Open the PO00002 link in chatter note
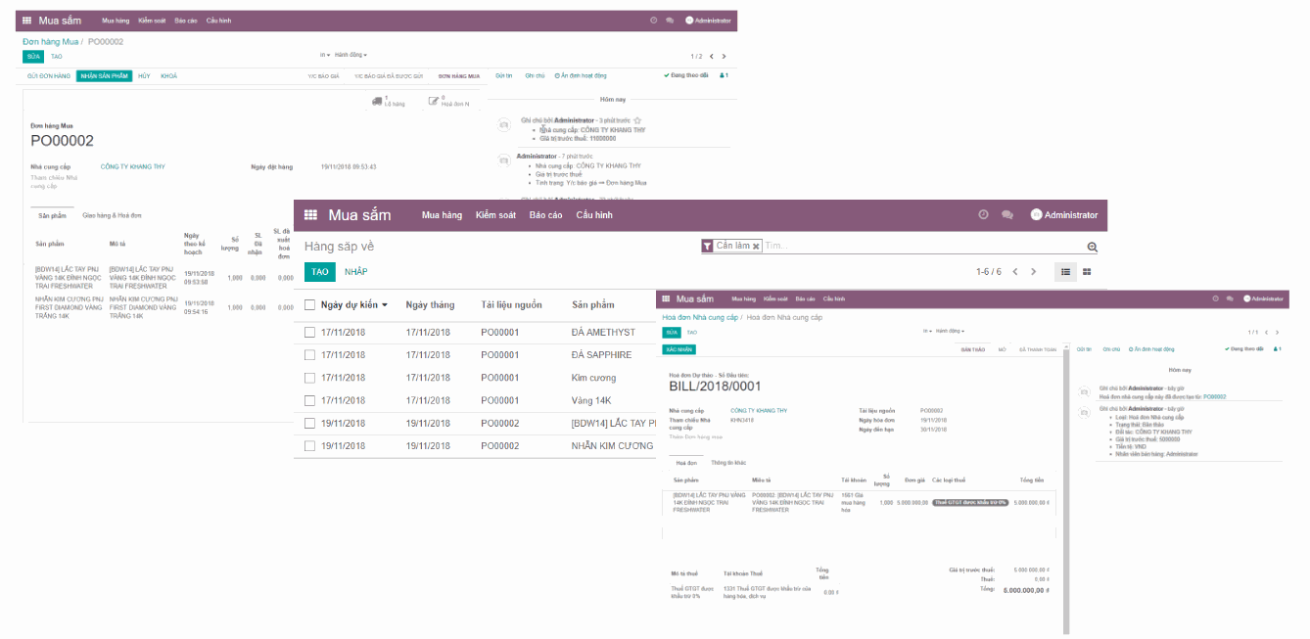Image resolution: width=1310 pixels, height=639 pixels. (x=1215, y=396)
